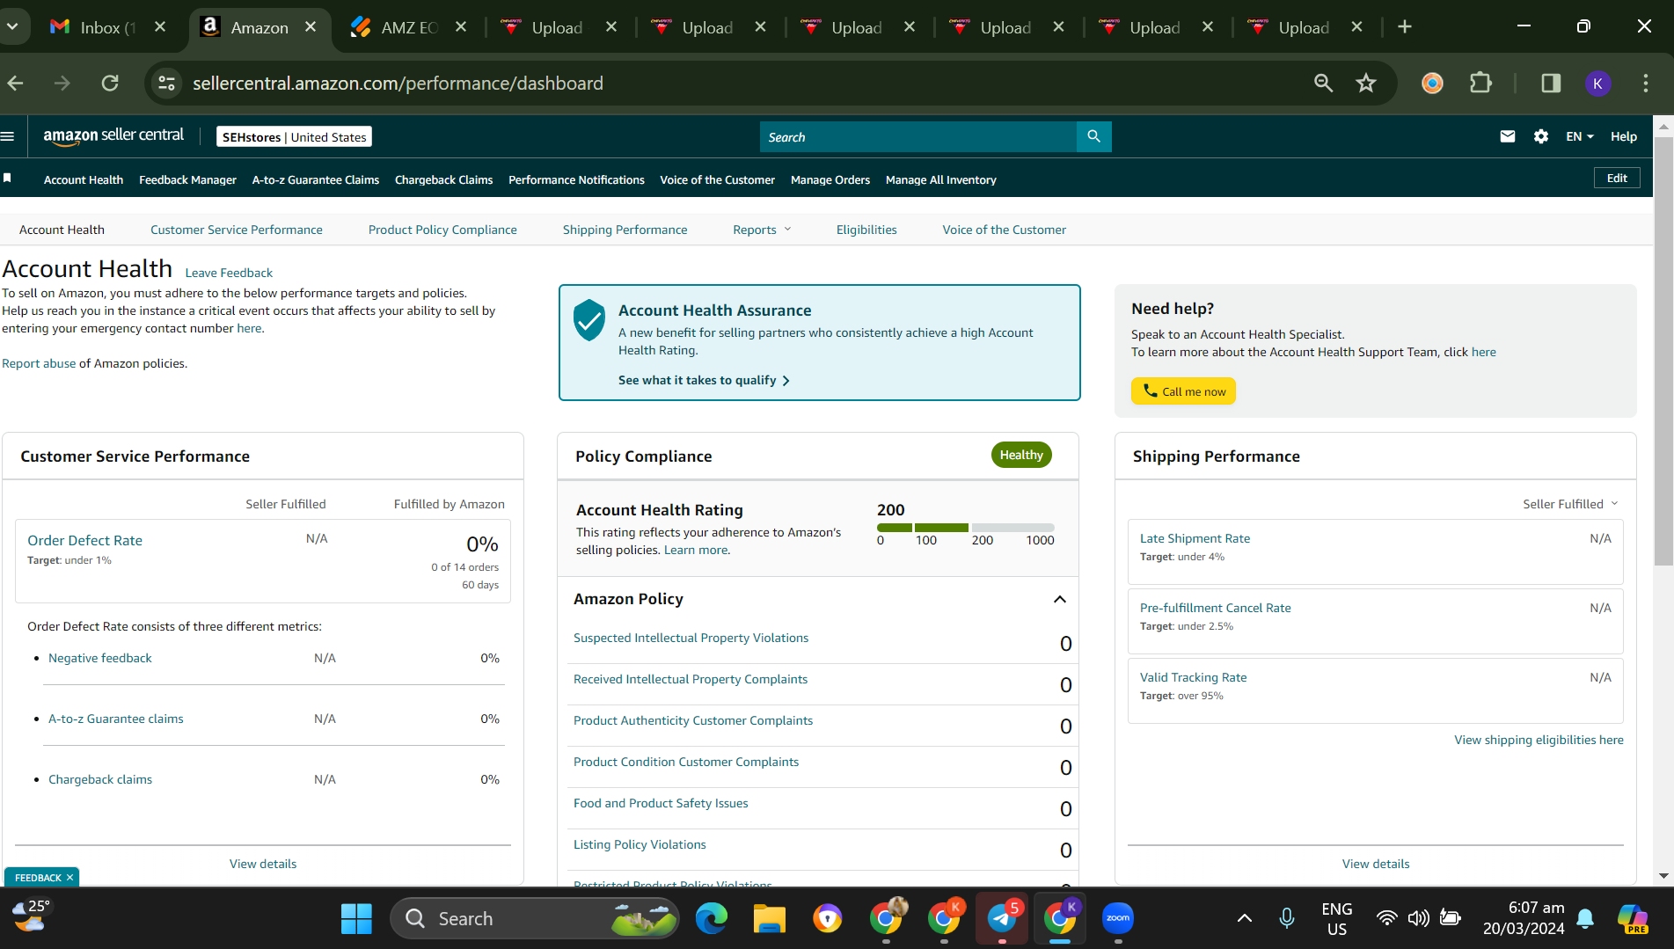
Task: Click the Seller Central search field
Action: [x=918, y=136]
